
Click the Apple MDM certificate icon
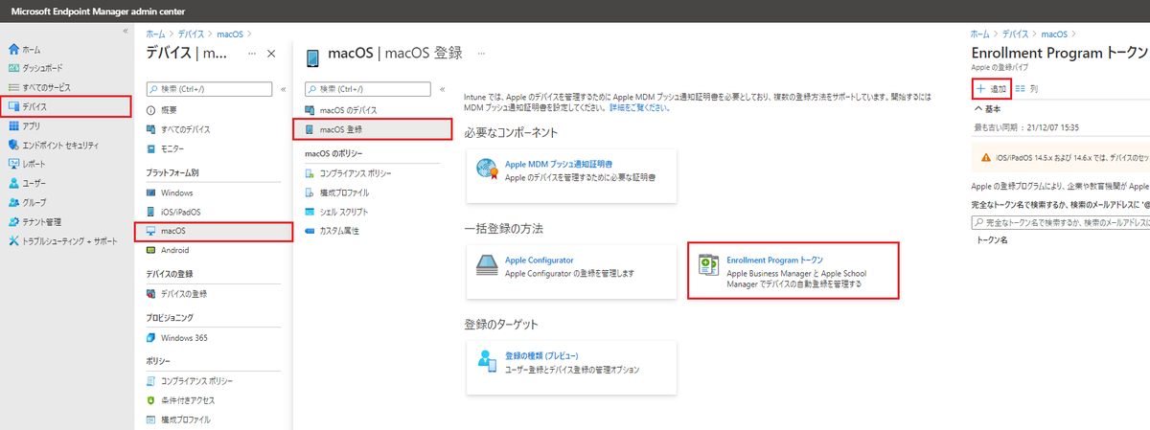488,170
